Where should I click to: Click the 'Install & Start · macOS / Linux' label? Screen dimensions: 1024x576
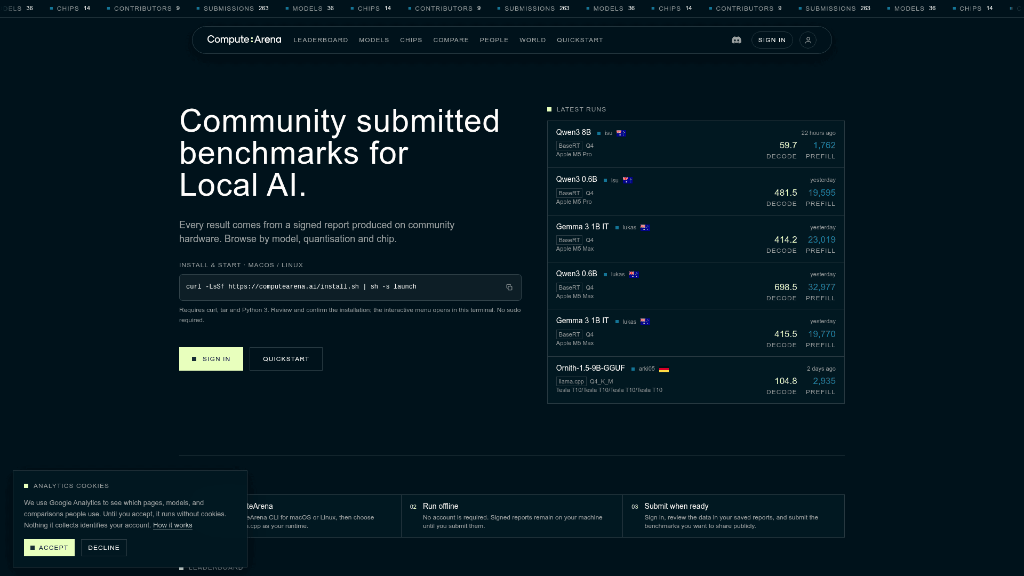click(241, 265)
